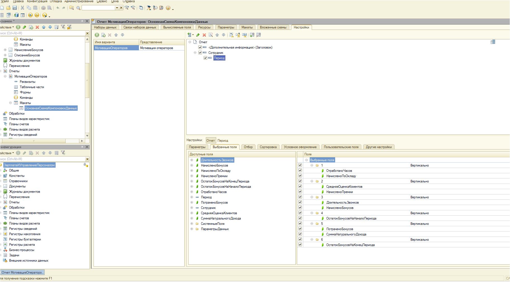Image resolution: width=510 pixels, height=282 pixels.
Task: Expand ПараметрыДанных folder in available fields
Action: (x=192, y=229)
